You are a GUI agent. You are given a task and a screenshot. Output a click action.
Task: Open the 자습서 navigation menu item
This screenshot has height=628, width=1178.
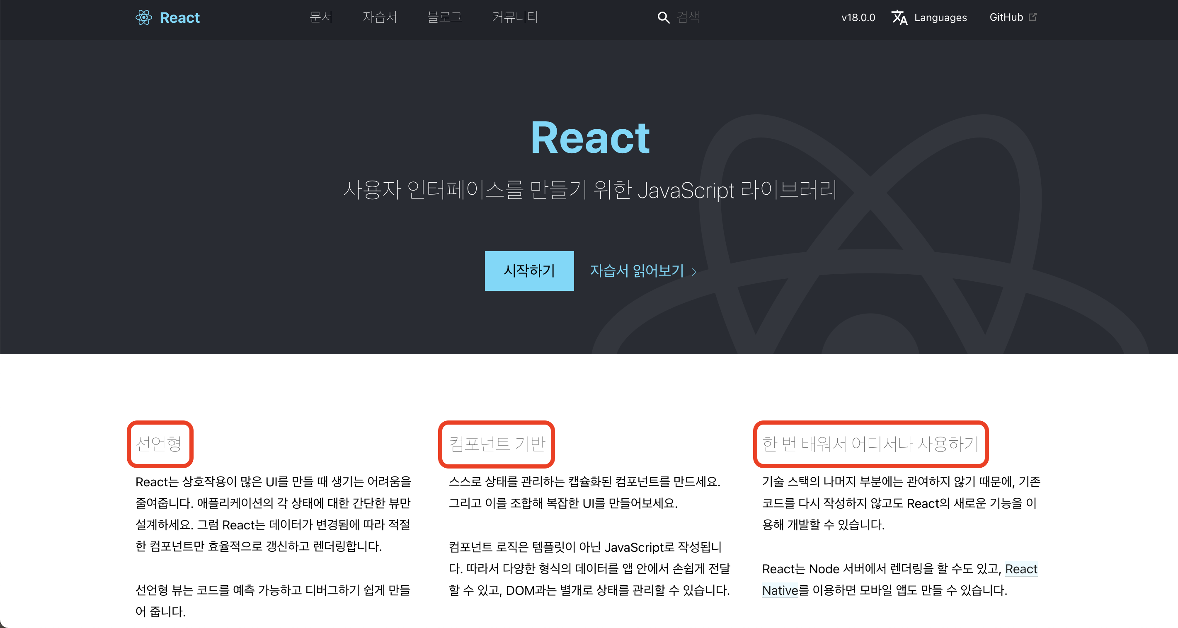(x=380, y=17)
